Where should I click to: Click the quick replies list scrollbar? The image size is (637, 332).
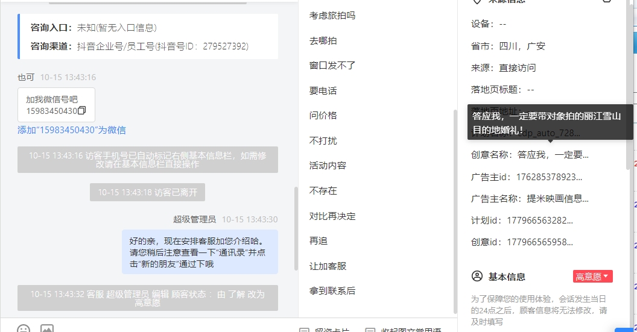455,211
